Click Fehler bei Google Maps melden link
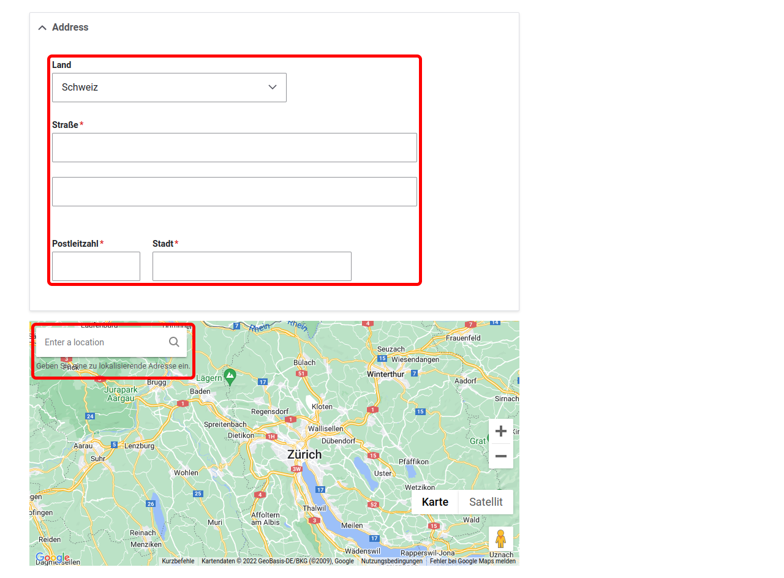Screen dimensions: 784x578 click(473, 561)
